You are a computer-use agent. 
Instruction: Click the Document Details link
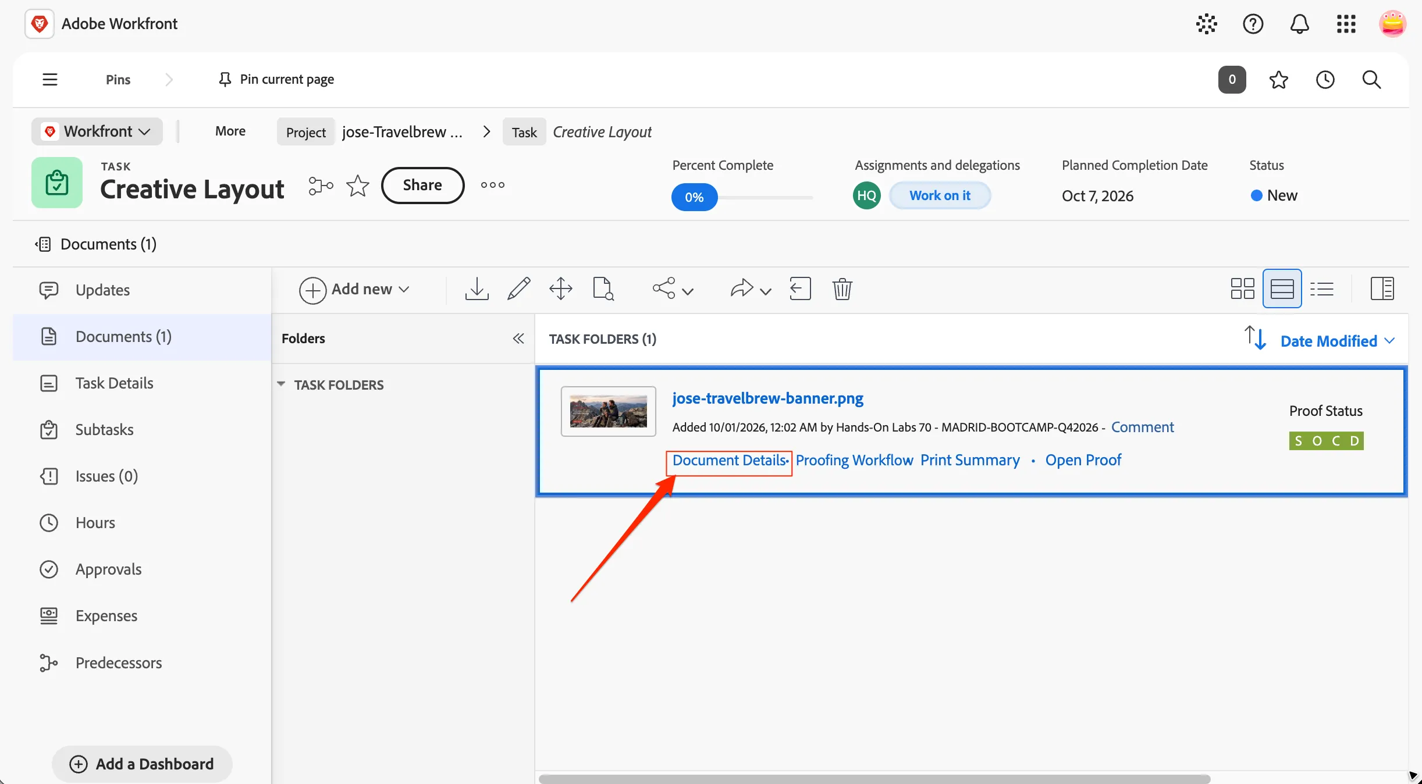point(729,460)
